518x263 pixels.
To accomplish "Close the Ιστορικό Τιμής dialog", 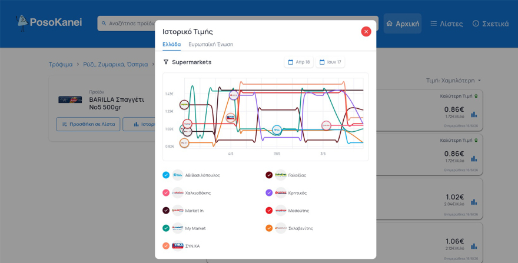I will click(x=366, y=32).
